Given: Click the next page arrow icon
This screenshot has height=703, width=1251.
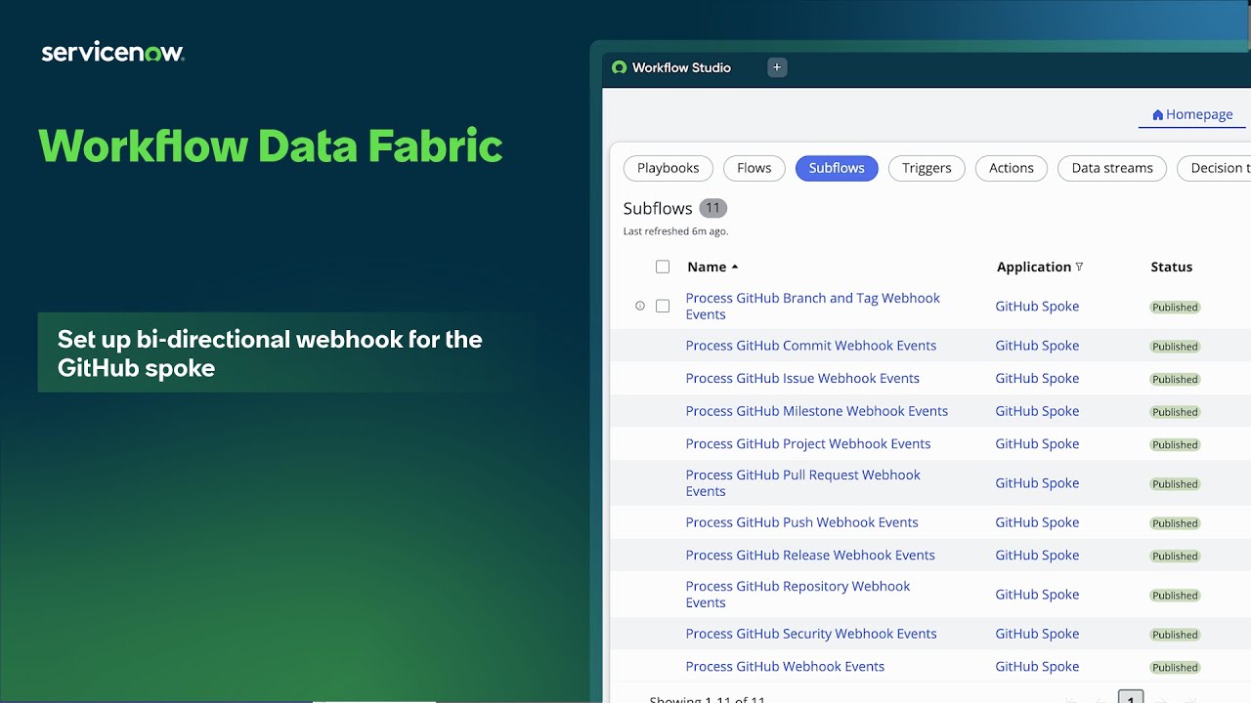Looking at the screenshot, I should [x=1159, y=700].
